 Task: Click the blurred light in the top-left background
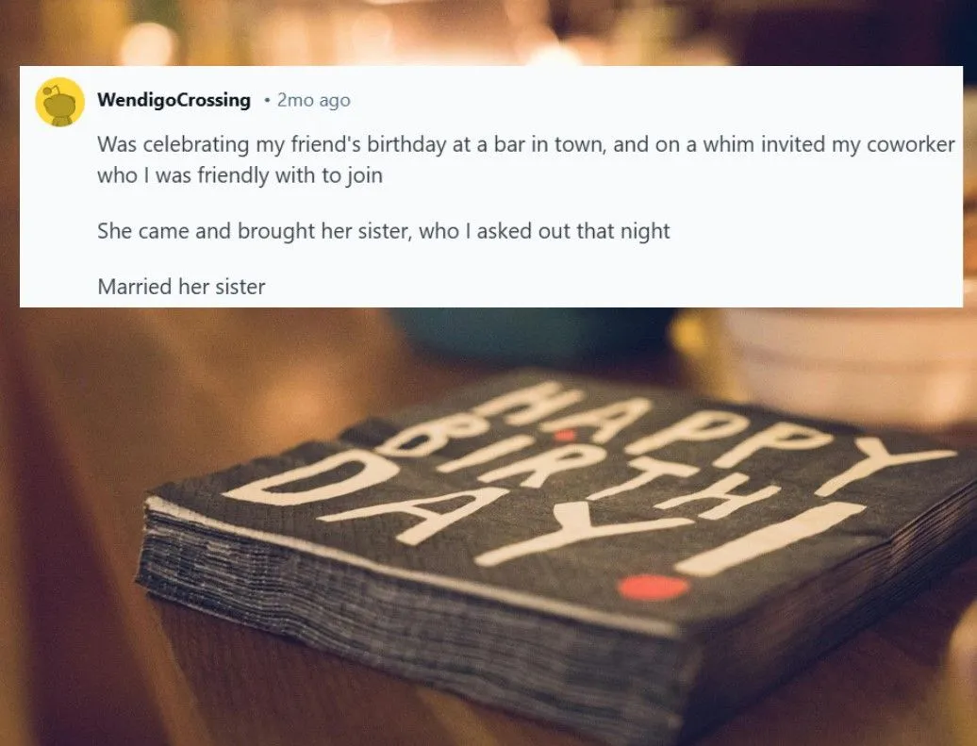[x=146, y=42]
